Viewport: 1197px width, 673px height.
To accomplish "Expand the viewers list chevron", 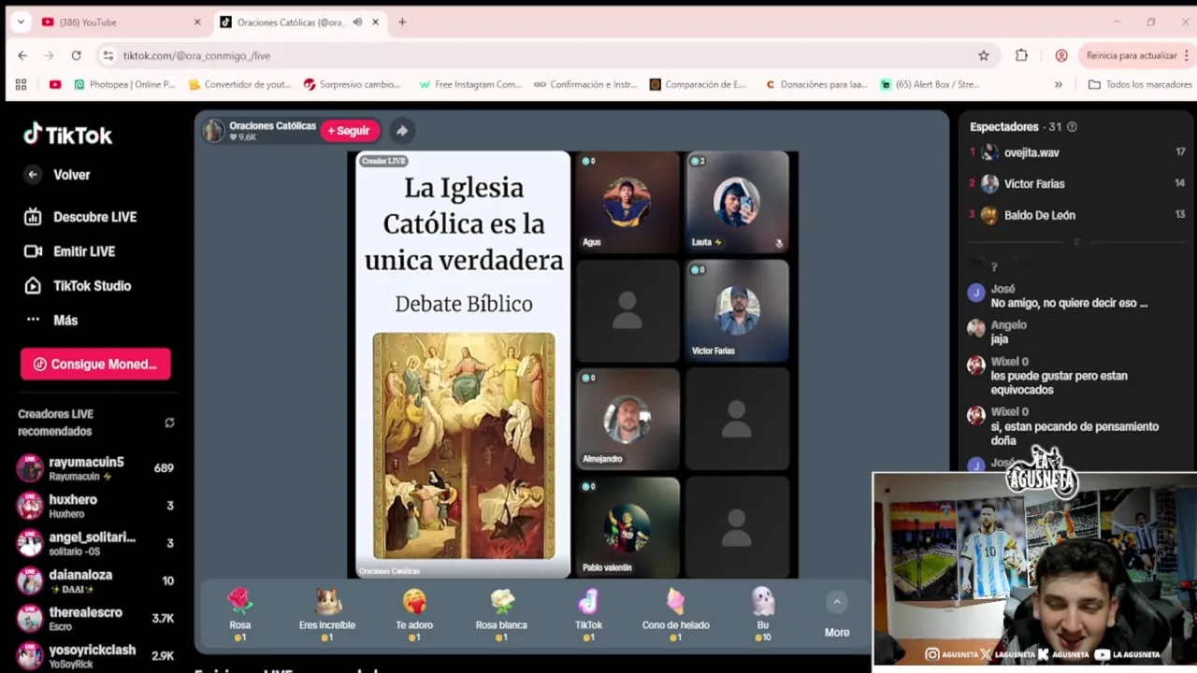I will 1075,242.
